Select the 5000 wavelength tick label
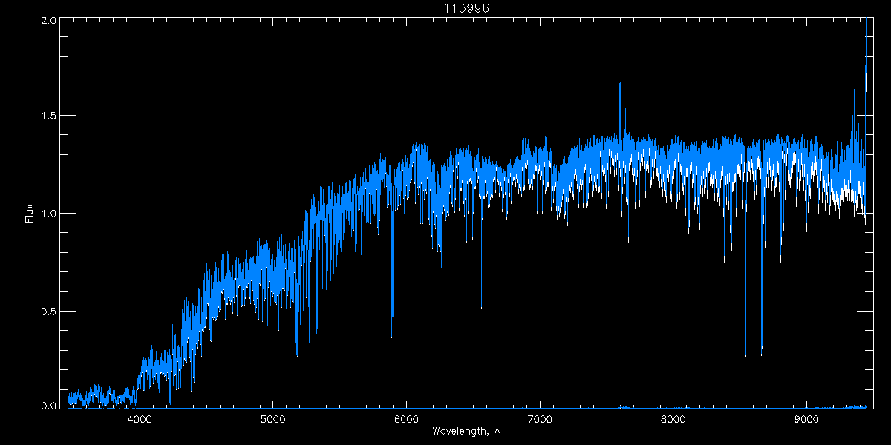The image size is (891, 445). click(x=272, y=419)
